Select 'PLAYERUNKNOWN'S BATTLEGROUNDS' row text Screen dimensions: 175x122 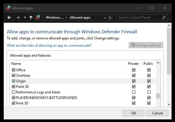coord(47,98)
